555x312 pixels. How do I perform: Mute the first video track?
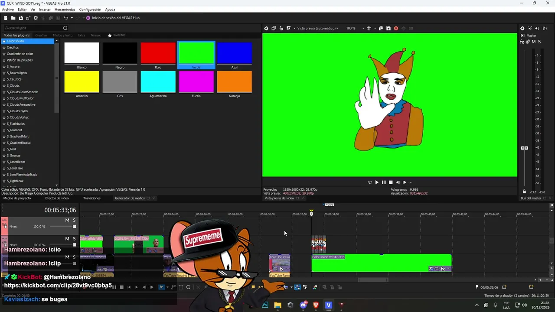click(67, 220)
